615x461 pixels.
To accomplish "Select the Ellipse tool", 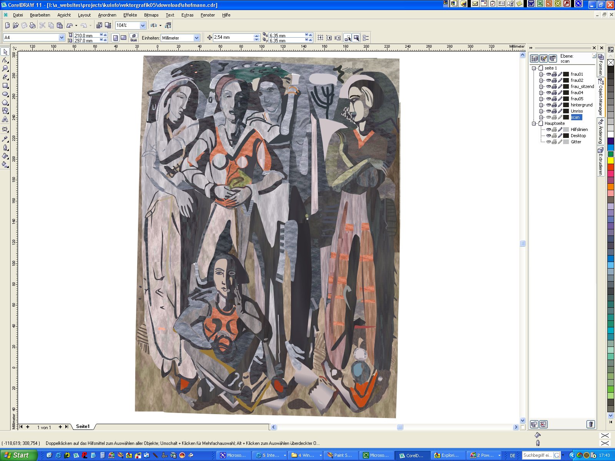I will 5,94.
